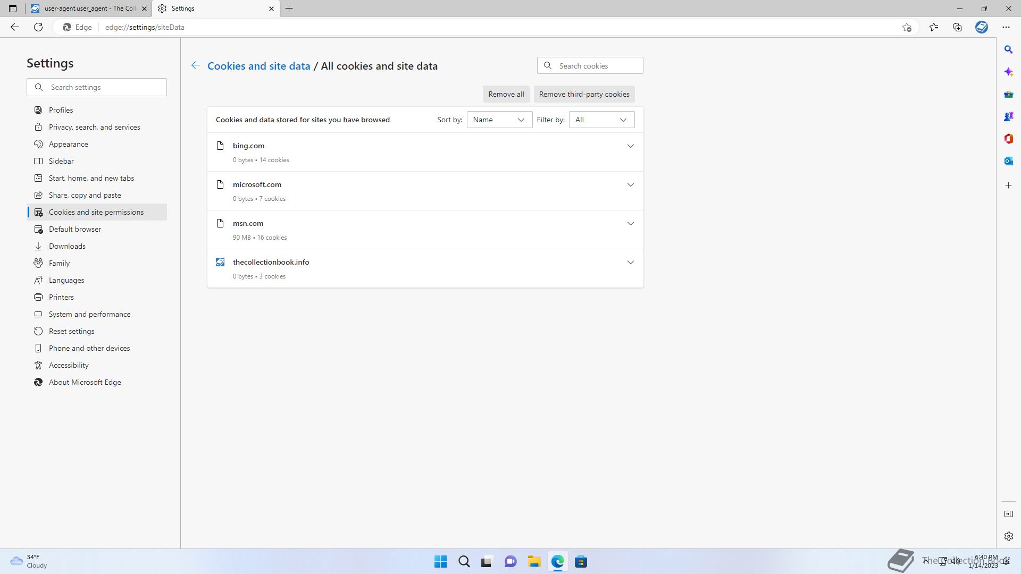Open Privacy, search, and services settings

click(x=97, y=127)
